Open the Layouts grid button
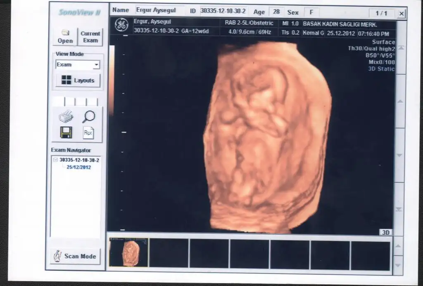The width and height of the screenshot is (423, 286). [x=78, y=80]
